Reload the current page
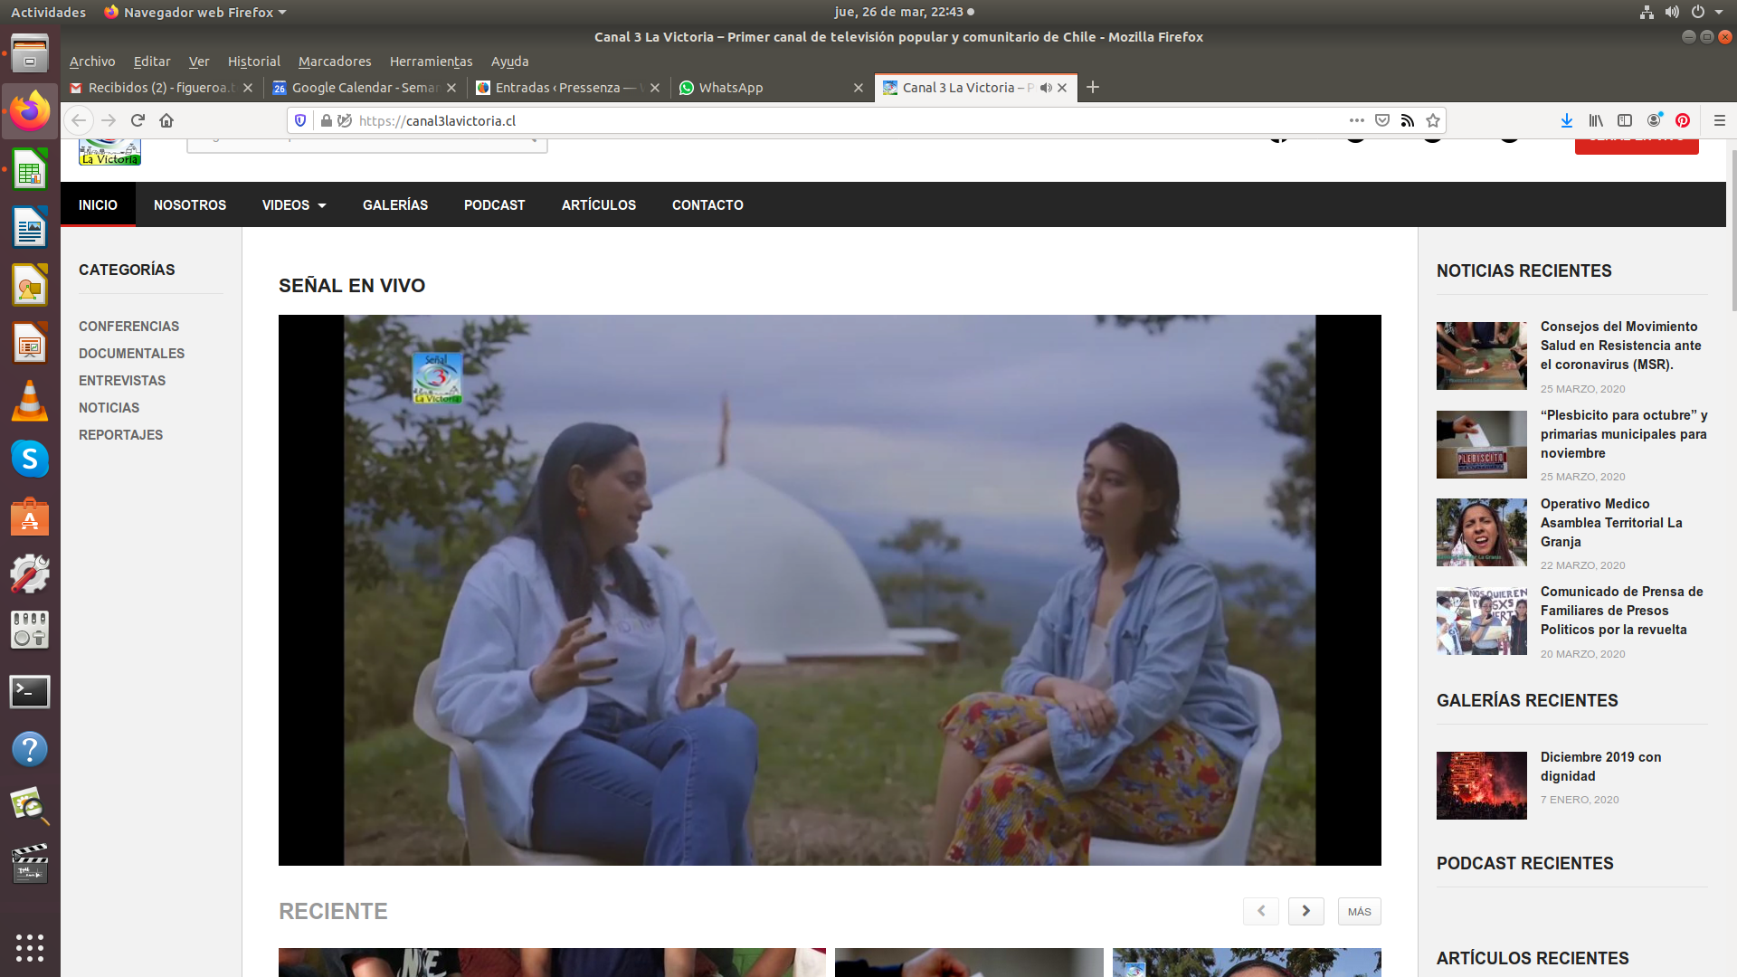 point(138,120)
